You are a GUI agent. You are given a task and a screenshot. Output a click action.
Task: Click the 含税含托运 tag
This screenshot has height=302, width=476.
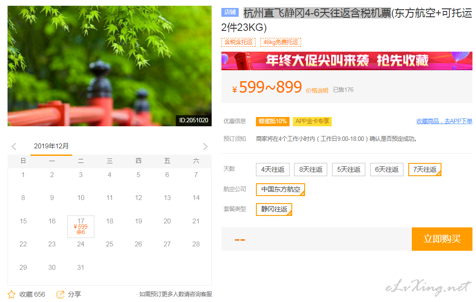[239, 42]
